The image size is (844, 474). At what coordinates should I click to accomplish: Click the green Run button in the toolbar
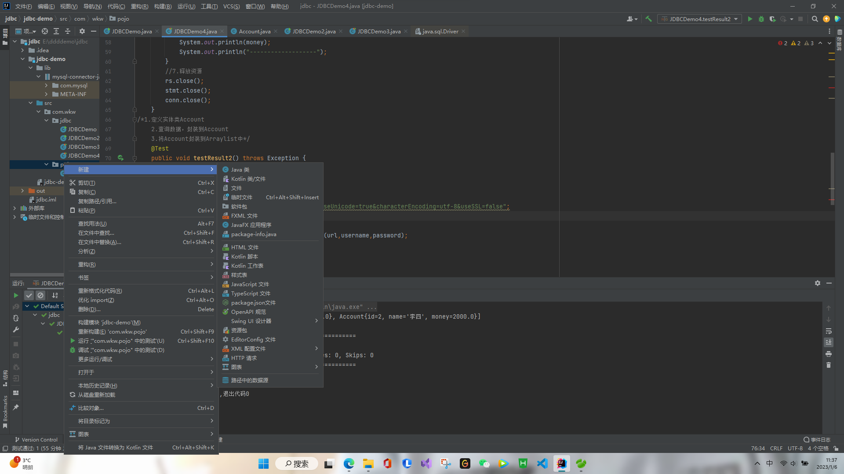pyautogui.click(x=750, y=19)
